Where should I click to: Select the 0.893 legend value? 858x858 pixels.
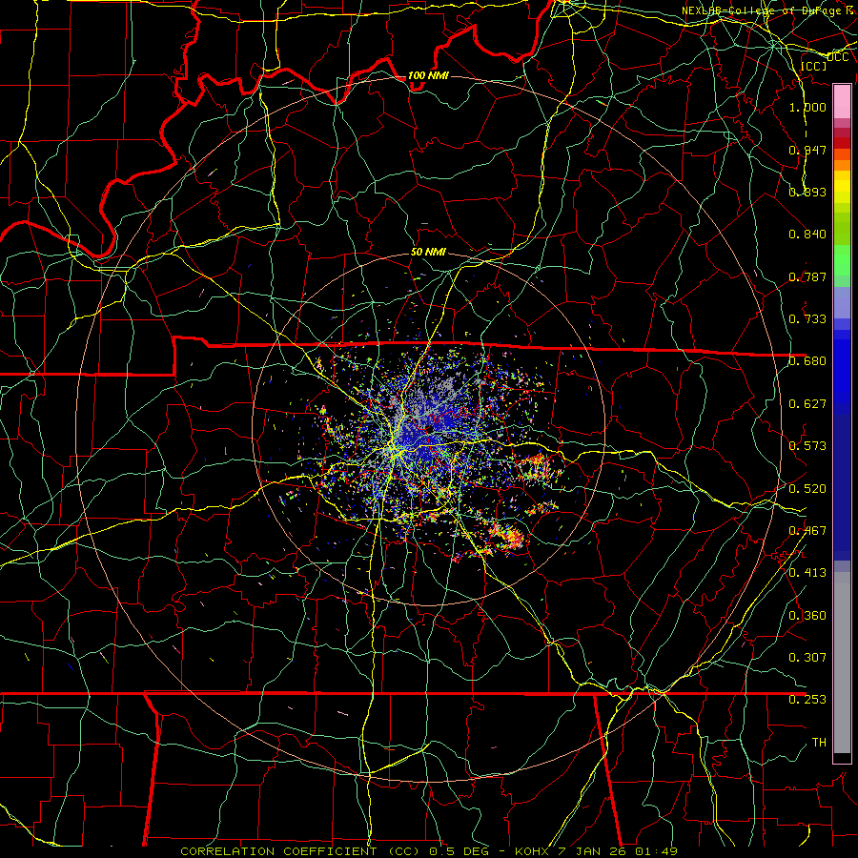(807, 192)
